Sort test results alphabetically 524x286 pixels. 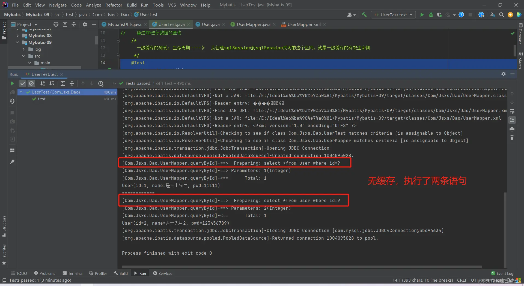(x=43, y=83)
